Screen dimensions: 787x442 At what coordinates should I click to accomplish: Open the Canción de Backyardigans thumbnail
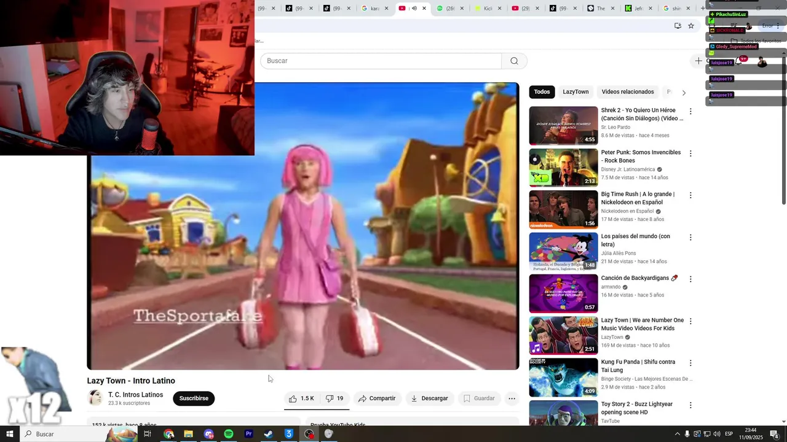pyautogui.click(x=563, y=293)
